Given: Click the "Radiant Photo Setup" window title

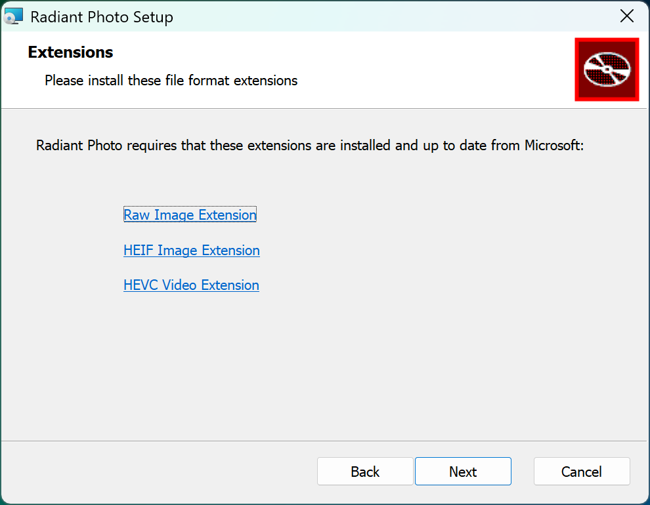Looking at the screenshot, I should (102, 17).
